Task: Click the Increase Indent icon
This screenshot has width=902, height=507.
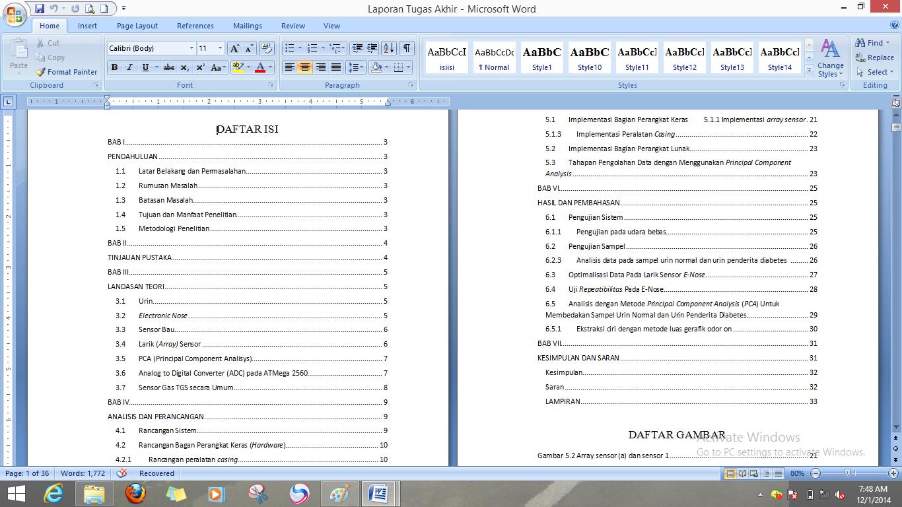Action: pyautogui.click(x=372, y=48)
